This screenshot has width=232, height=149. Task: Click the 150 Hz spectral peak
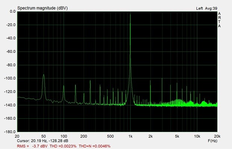(x=75, y=85)
